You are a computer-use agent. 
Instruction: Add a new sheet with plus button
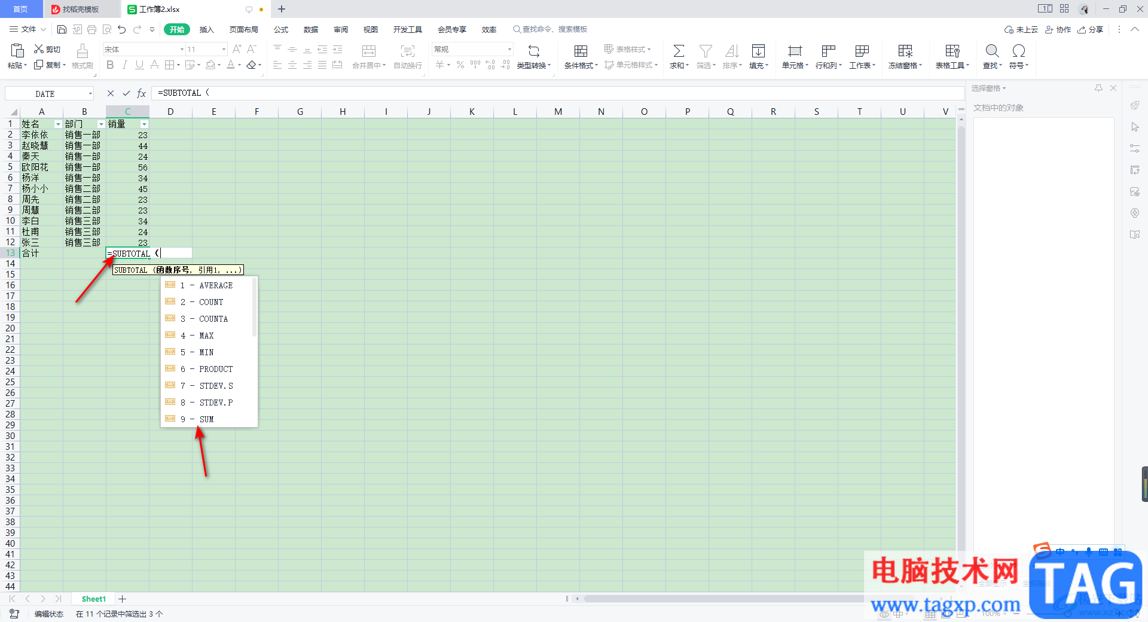(x=122, y=599)
